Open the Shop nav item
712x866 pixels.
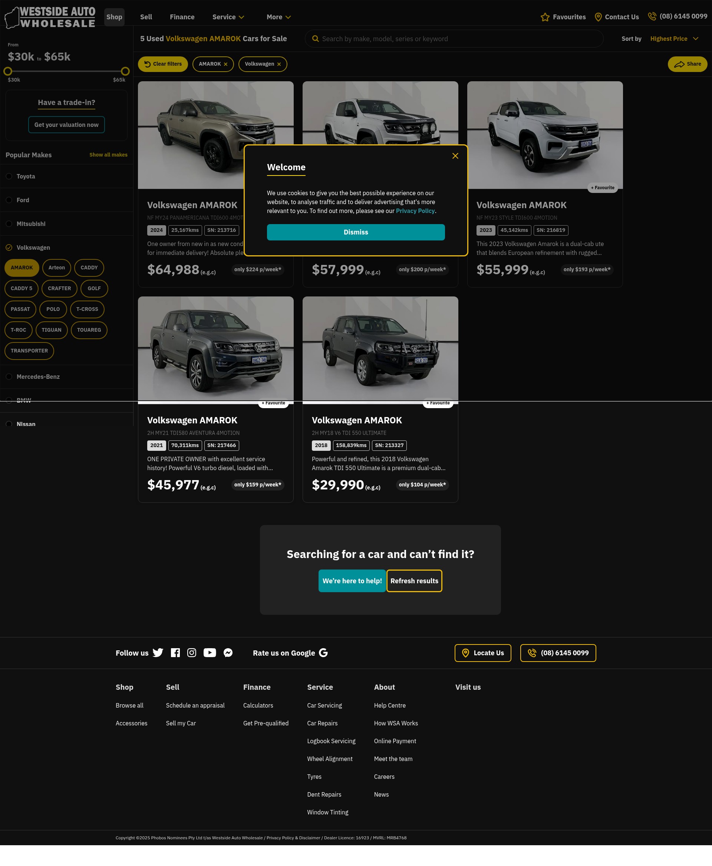click(x=115, y=17)
